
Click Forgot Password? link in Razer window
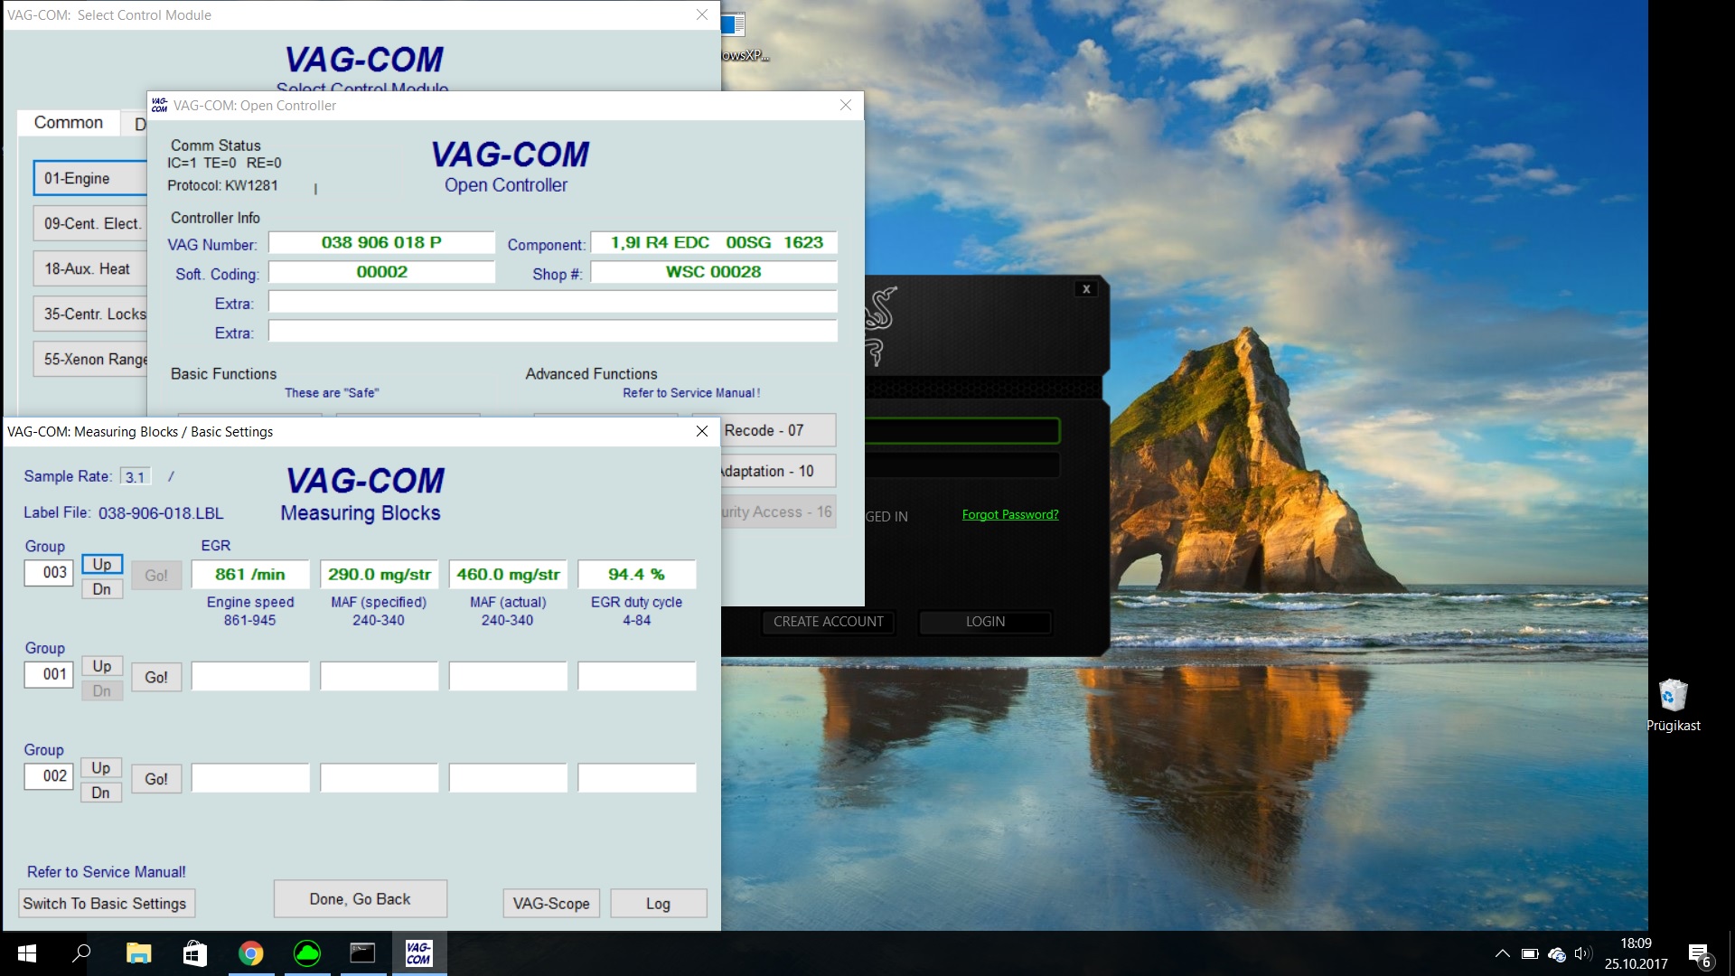pyautogui.click(x=1010, y=514)
